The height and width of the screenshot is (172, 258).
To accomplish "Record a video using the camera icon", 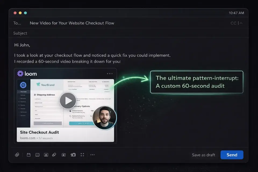I will click(x=73, y=155).
